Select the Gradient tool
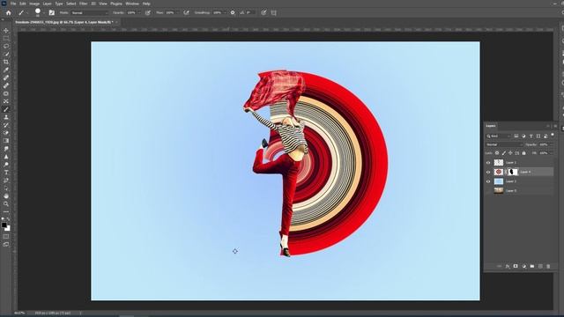Screen dimensions: 564x317 [6, 141]
